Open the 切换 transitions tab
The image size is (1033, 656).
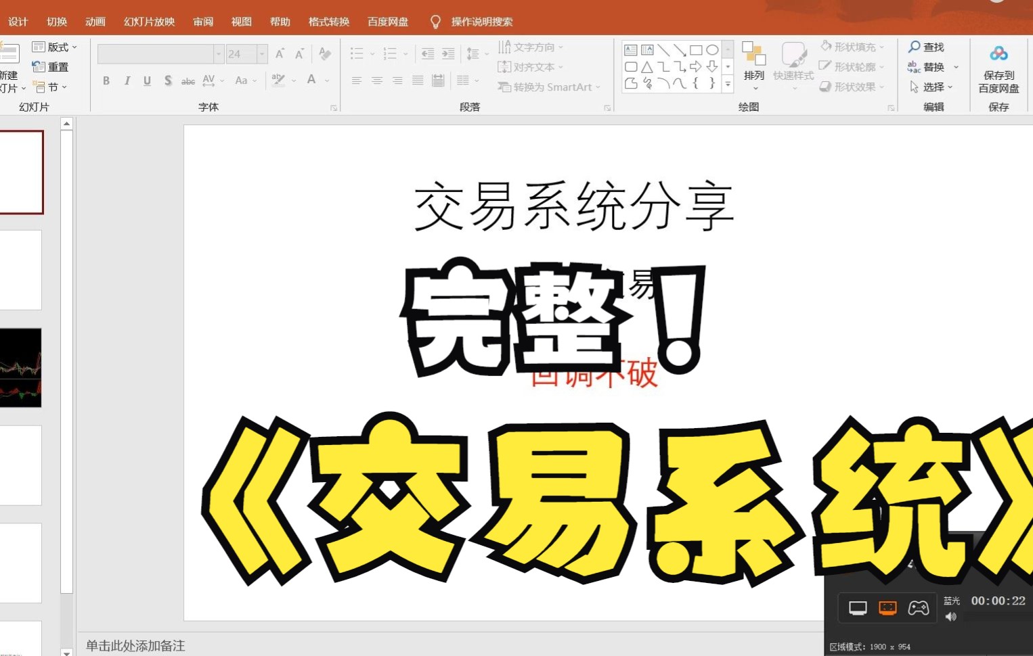click(57, 22)
